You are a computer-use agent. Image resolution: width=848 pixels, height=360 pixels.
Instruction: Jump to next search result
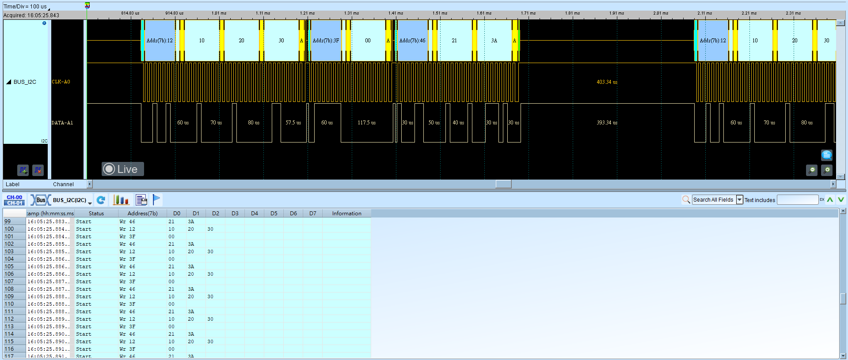pyautogui.click(x=841, y=200)
